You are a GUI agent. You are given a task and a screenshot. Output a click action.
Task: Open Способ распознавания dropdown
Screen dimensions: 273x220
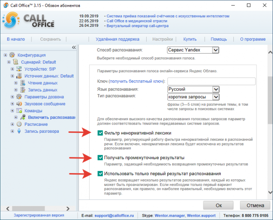(x=193, y=50)
